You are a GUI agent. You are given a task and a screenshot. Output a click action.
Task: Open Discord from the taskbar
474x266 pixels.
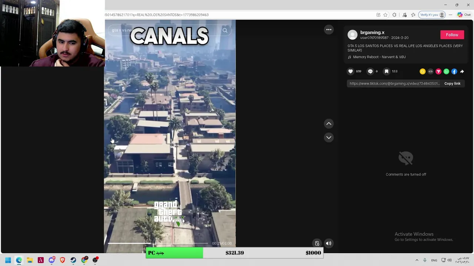(51, 260)
